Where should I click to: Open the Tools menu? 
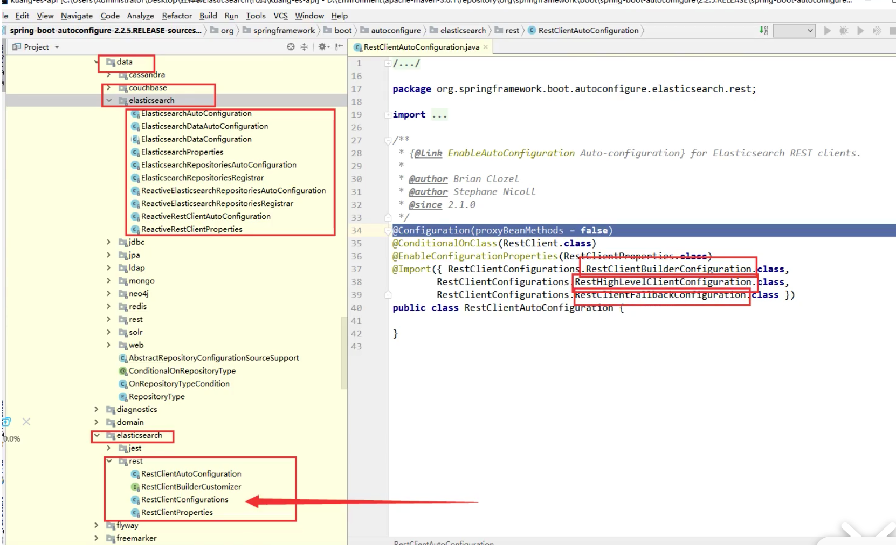point(256,16)
